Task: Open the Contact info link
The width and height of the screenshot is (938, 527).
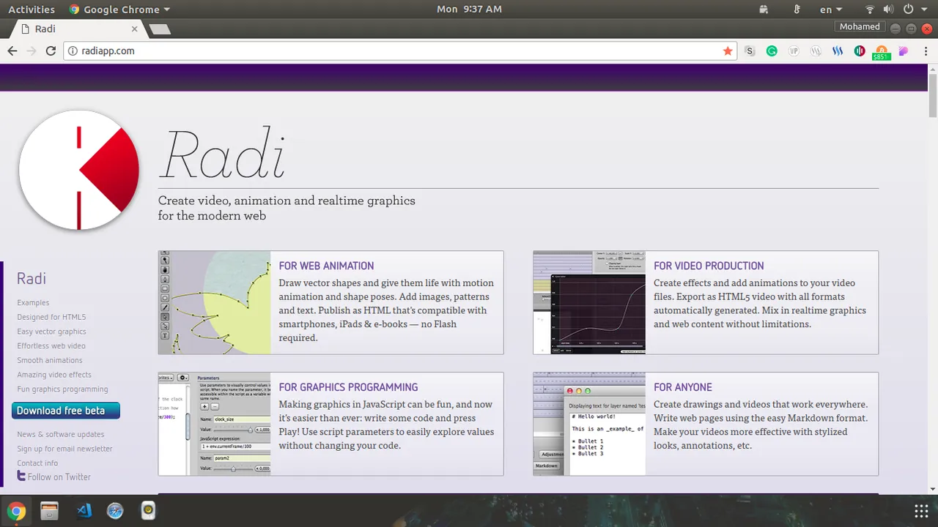Action: 37,463
